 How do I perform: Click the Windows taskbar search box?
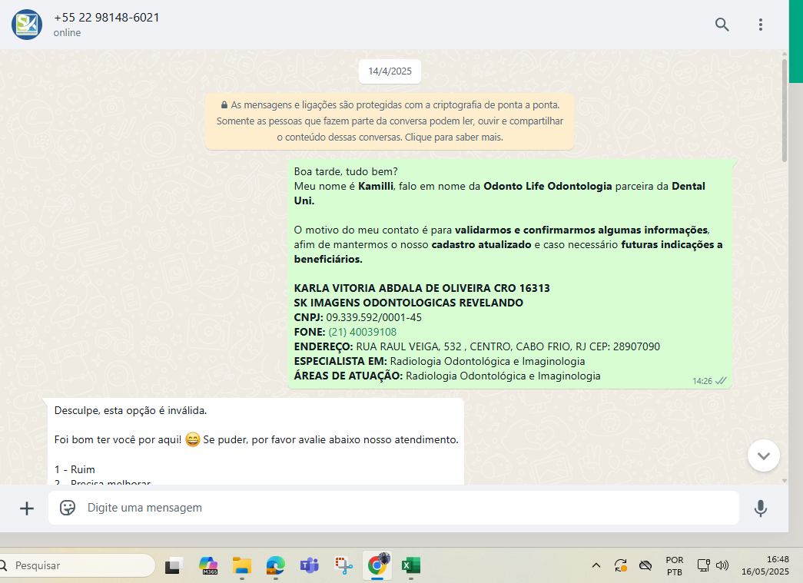pos(77,565)
